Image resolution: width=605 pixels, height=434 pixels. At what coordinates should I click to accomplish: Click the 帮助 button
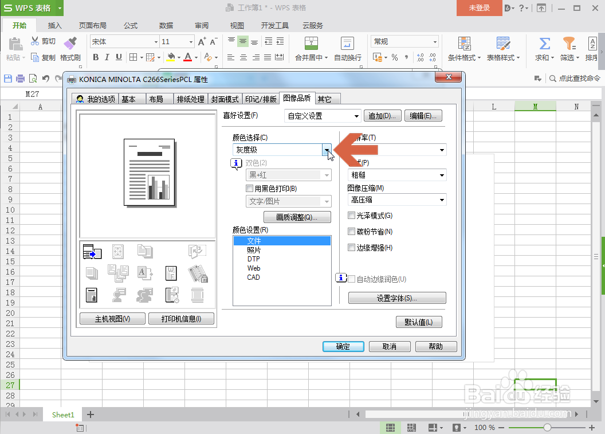click(x=436, y=347)
